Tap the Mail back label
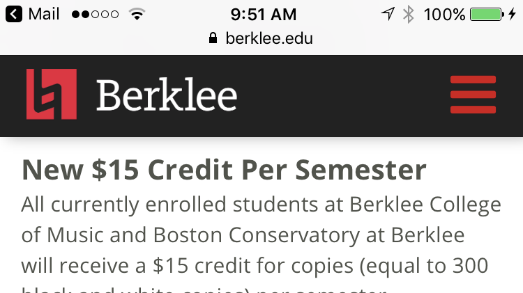Screen dimensions: 523x293 pyautogui.click(x=44, y=14)
